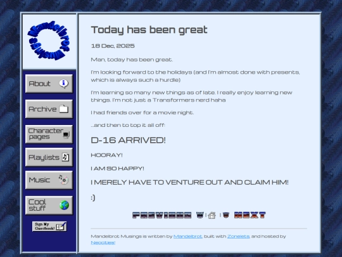Click 'I MERELY HAVE TO VENTURE OUT' text
The height and width of the screenshot is (257, 342).
157,182
